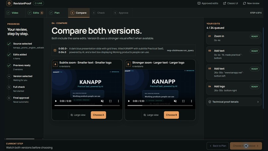The height and width of the screenshot is (151, 268).
Task: Select the Compare step tab
Action: coord(79,13)
